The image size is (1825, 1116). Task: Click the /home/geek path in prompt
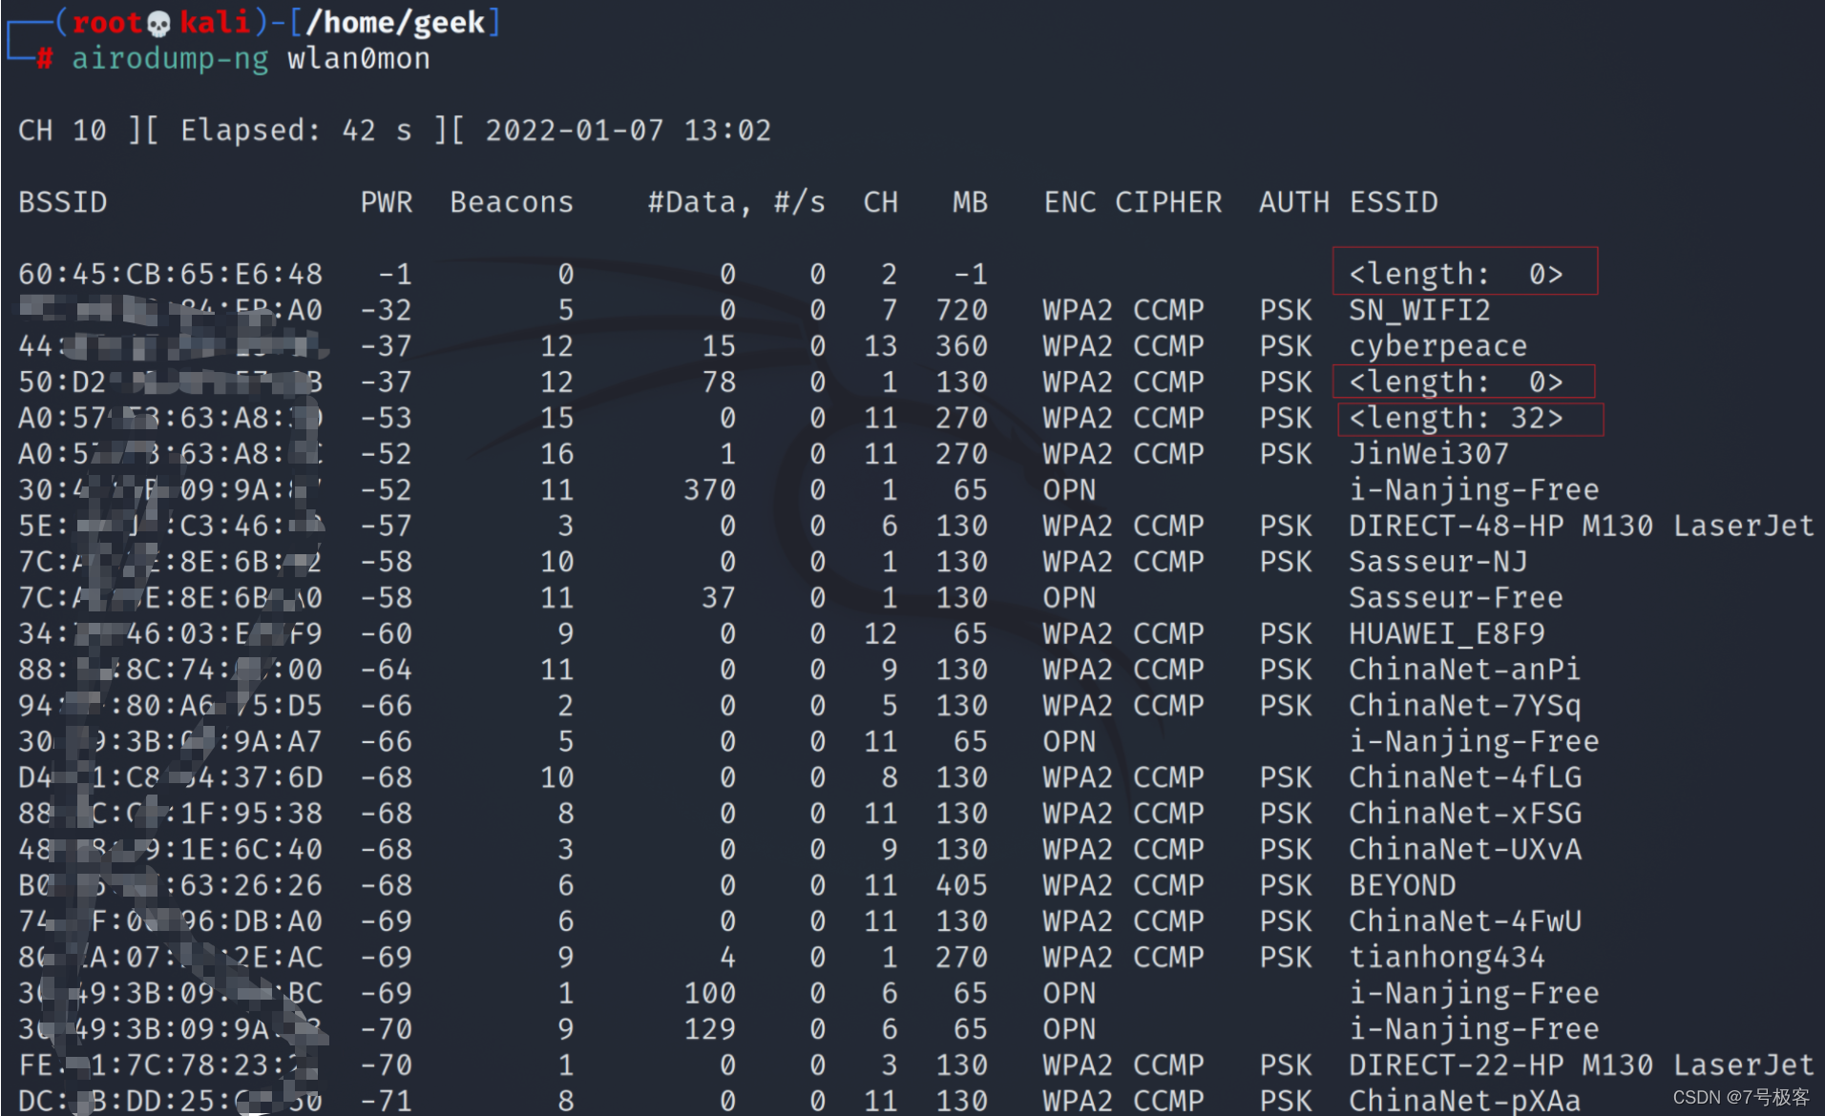pyautogui.click(x=395, y=23)
